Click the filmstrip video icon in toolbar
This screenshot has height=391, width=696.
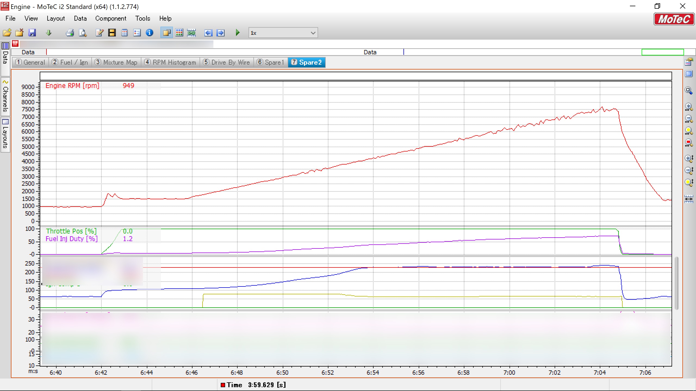coord(112,33)
